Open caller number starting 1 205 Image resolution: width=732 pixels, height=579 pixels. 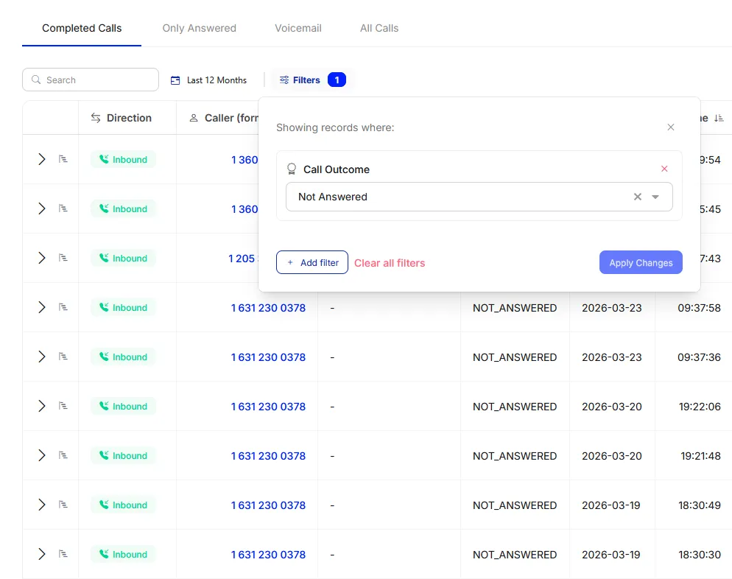click(x=242, y=259)
